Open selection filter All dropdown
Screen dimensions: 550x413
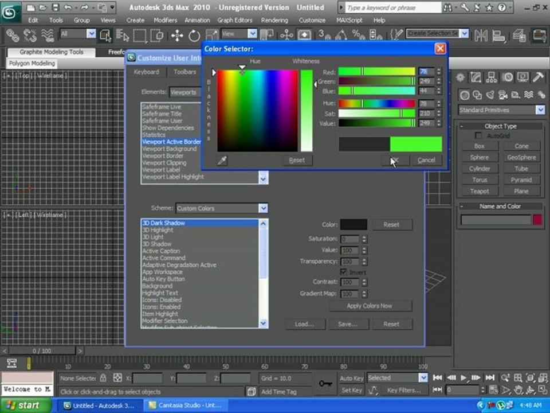click(x=91, y=33)
